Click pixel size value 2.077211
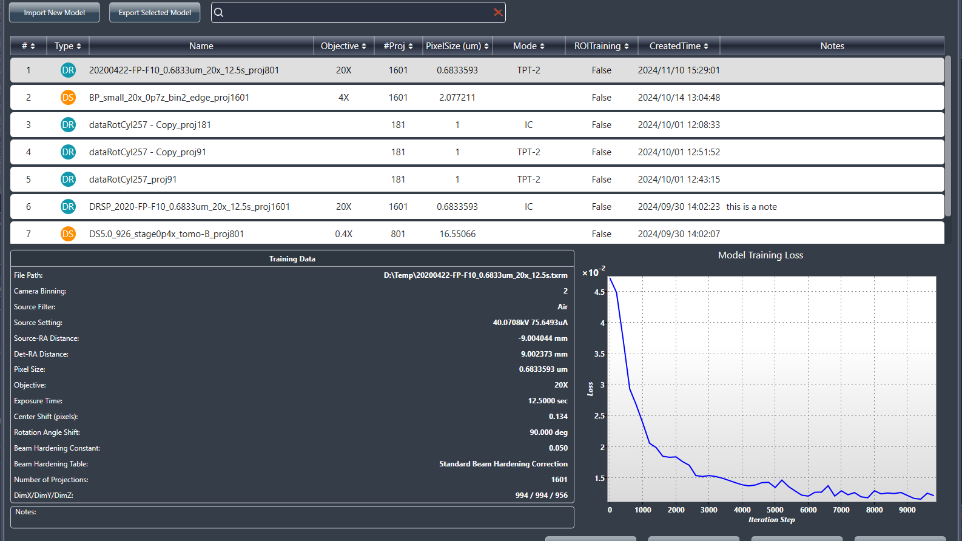Image resolution: width=962 pixels, height=541 pixels. tap(457, 98)
